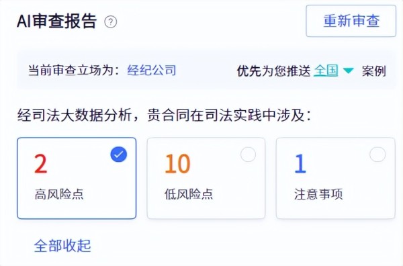
Task: Select the 高风险点 card
Action: pos(77,178)
